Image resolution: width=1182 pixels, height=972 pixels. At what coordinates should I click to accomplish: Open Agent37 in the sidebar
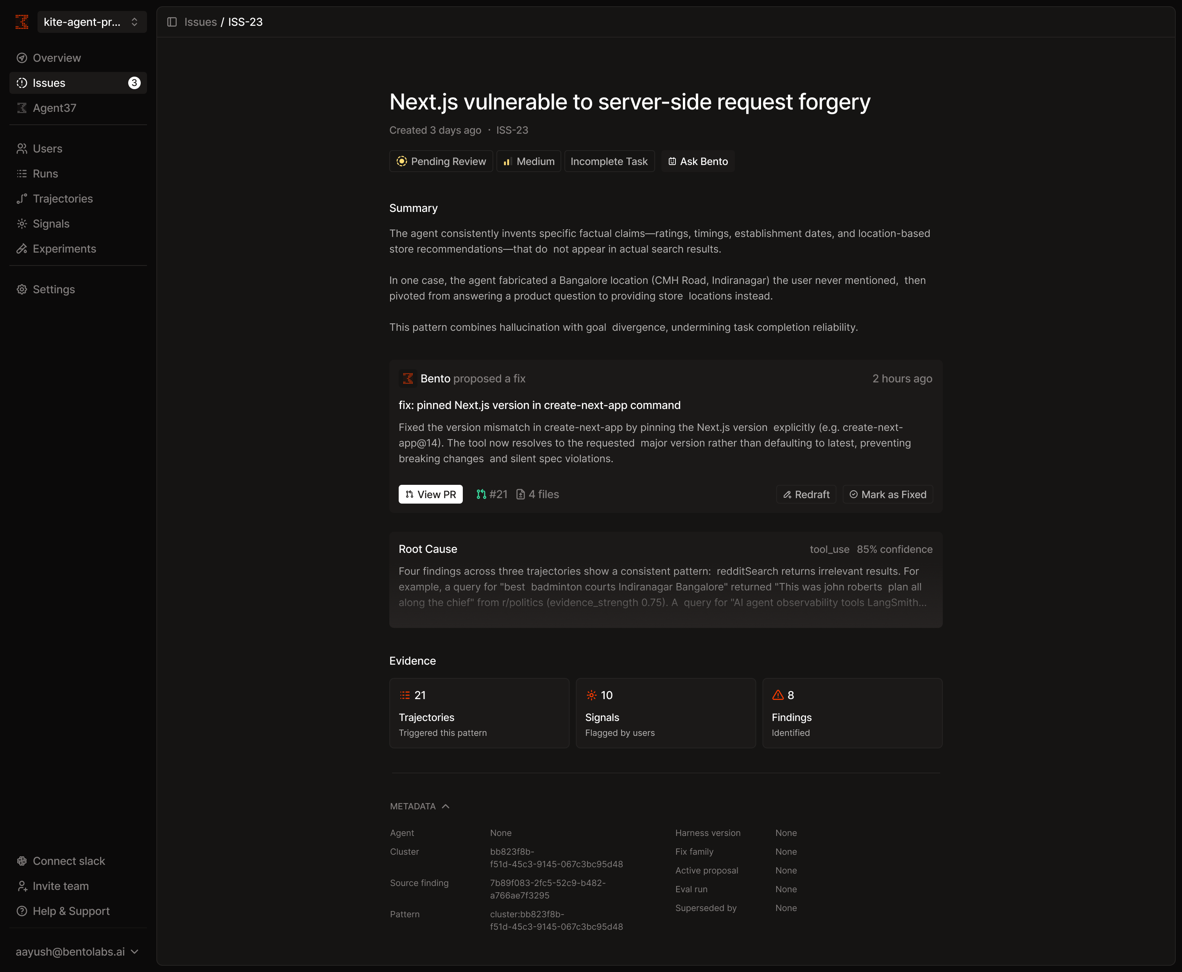click(x=78, y=108)
